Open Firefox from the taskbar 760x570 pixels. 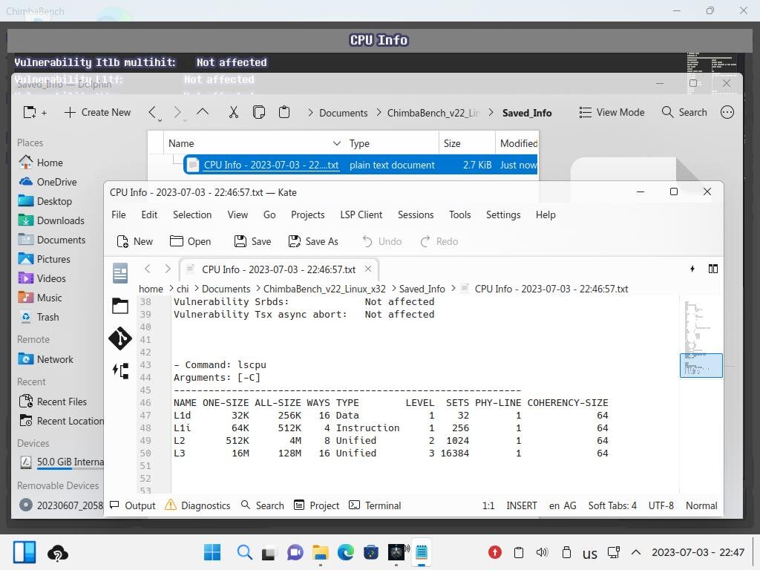coord(344,552)
